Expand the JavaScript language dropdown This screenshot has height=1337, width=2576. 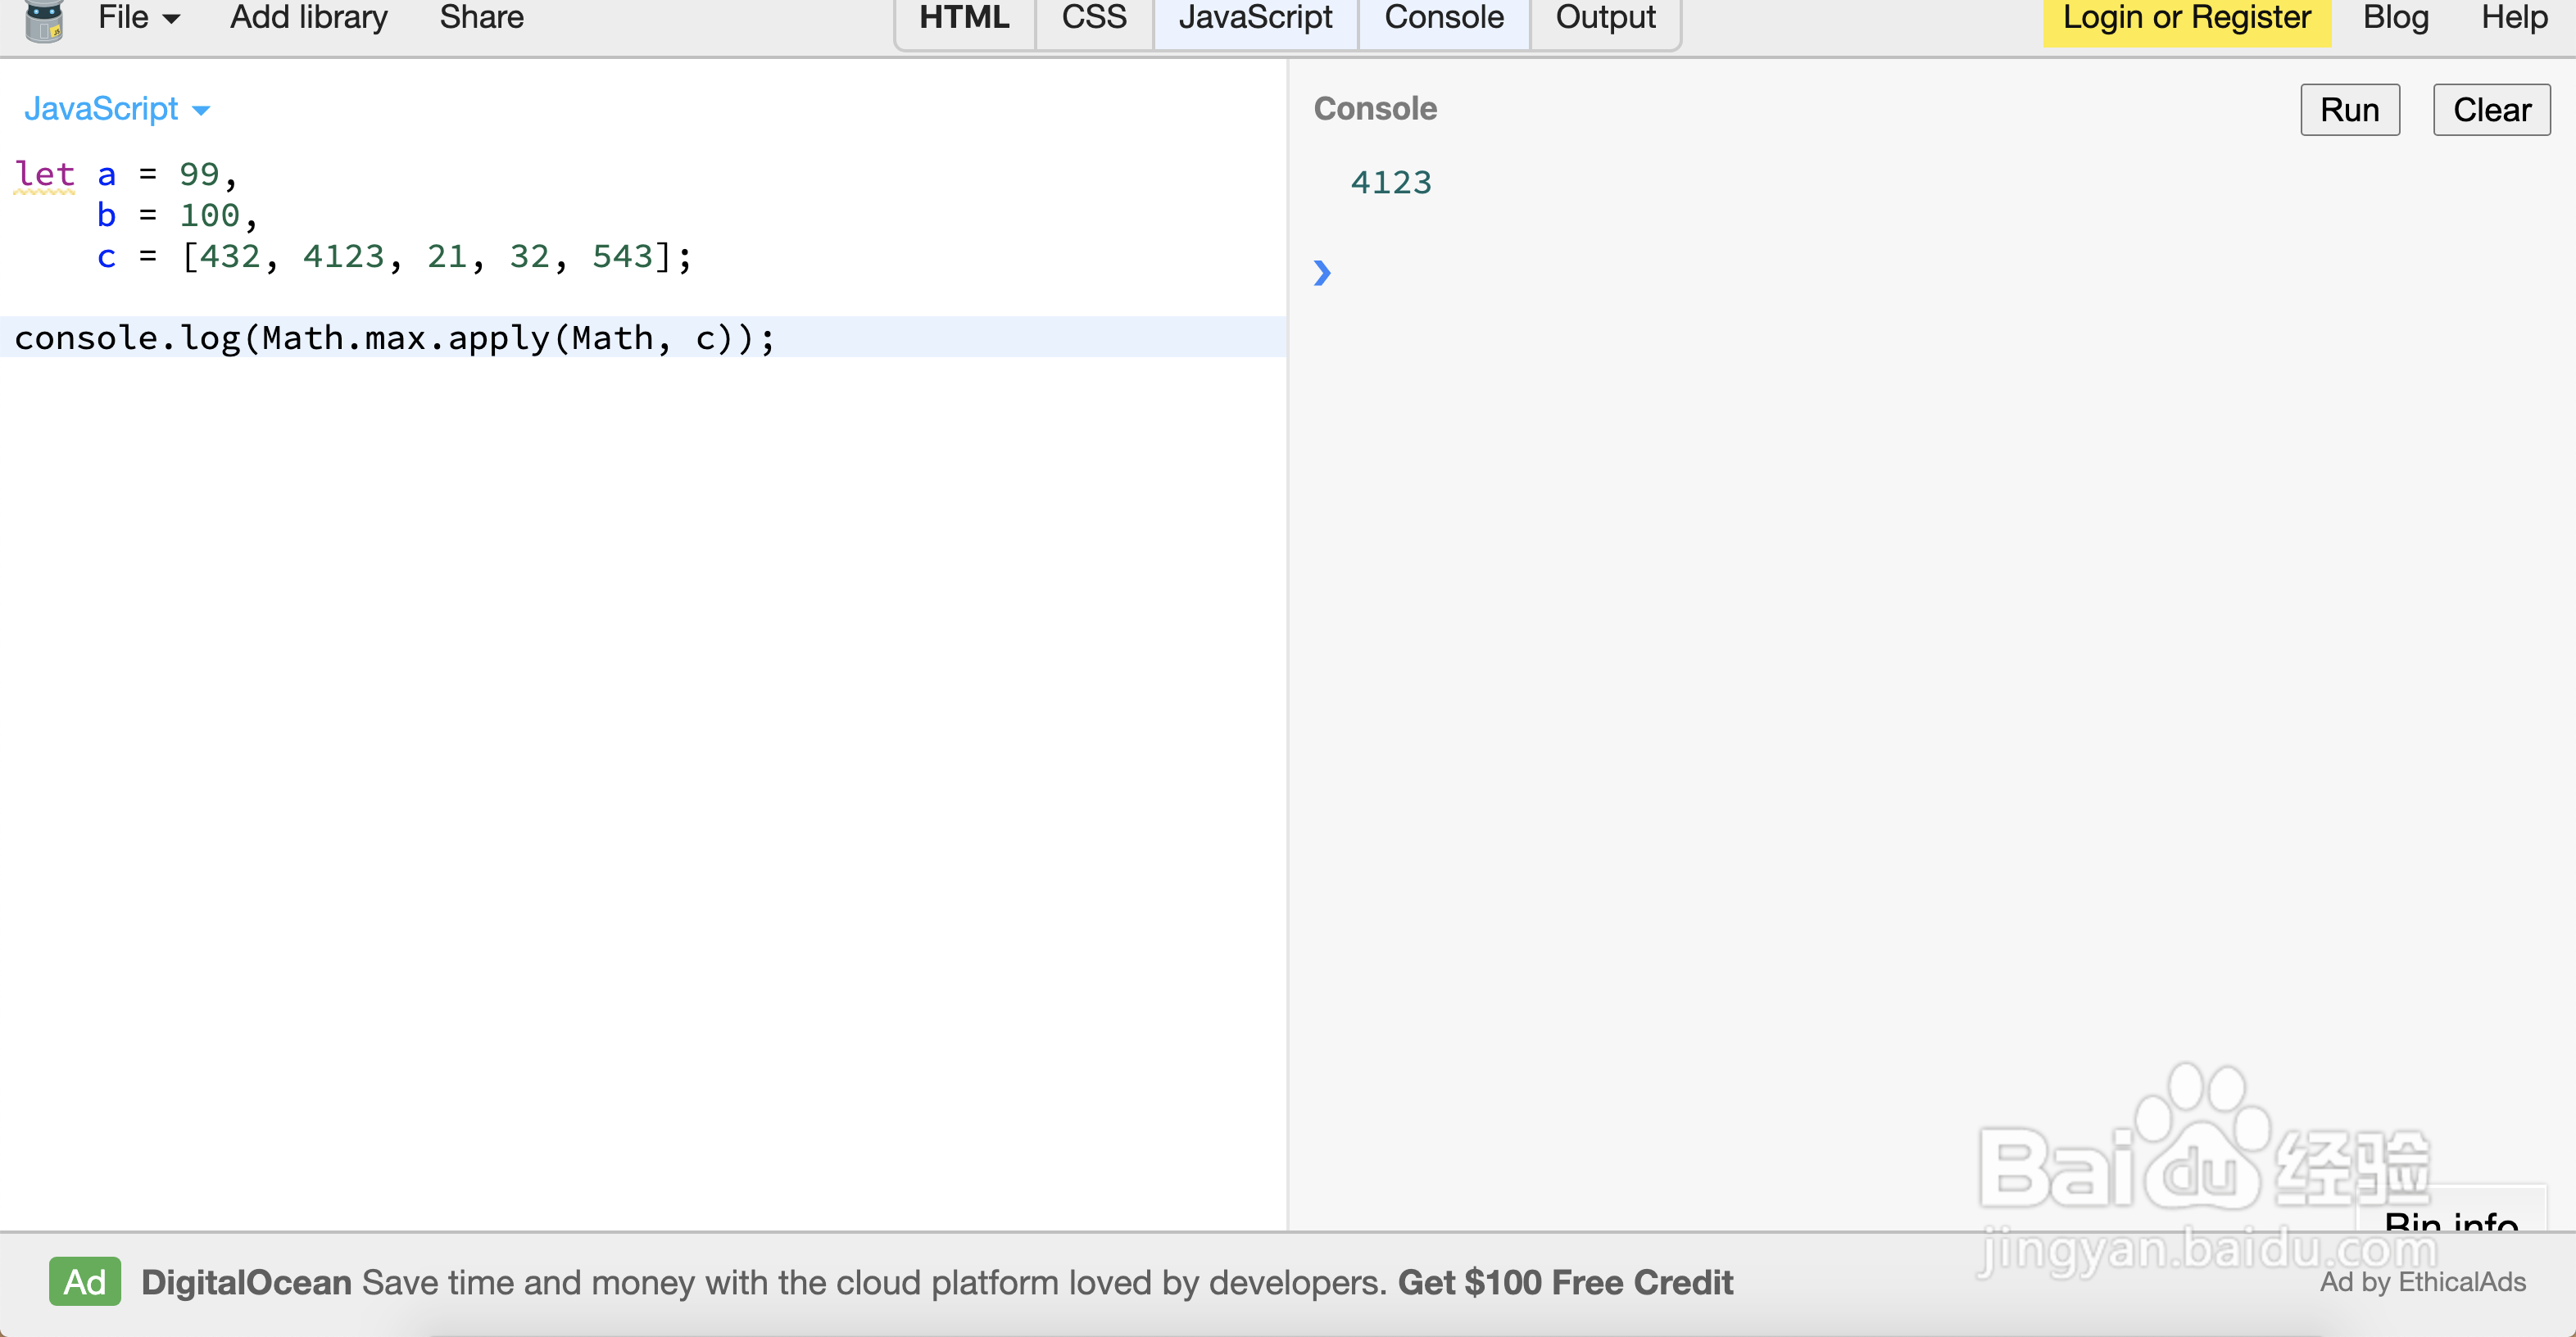click(116, 109)
